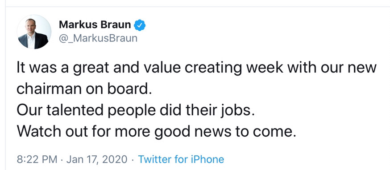The height and width of the screenshot is (170, 390).
Task: Click the word 'iPhone' in the source label
Action: (x=207, y=159)
